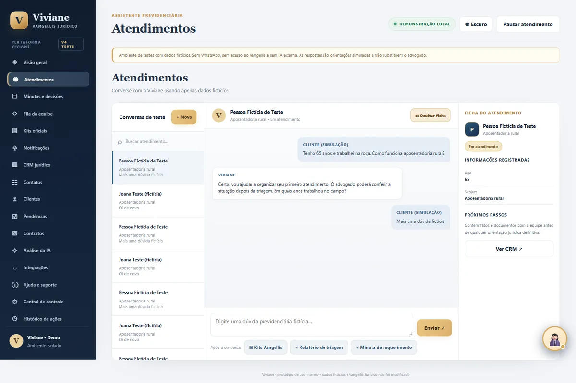576x383 pixels.
Task: Open Histórico de ações page
Action: tap(48, 319)
